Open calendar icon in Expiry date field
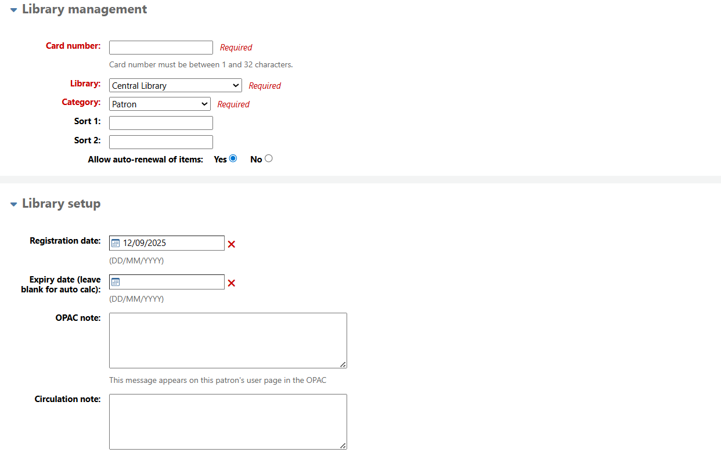Screen dimensions: 721x456 pos(116,282)
